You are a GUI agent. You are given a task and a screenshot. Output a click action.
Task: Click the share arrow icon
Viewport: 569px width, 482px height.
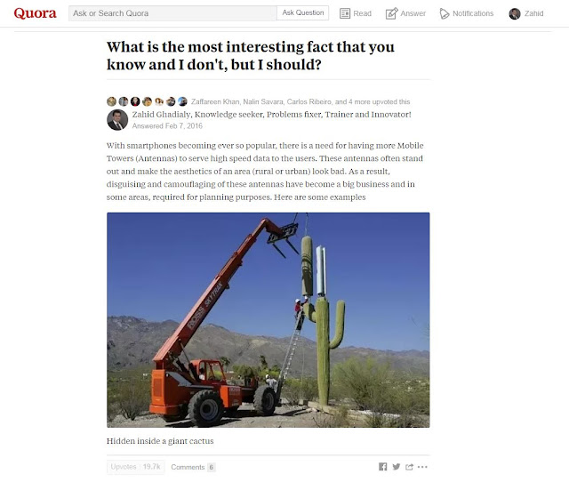(x=409, y=467)
